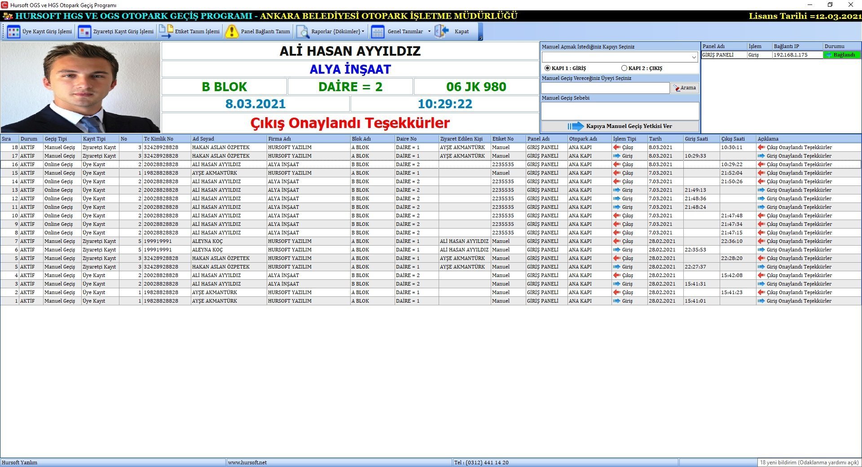Expand the Genel Tanımlar dropdown arrow
The image size is (862, 467).
429,31
